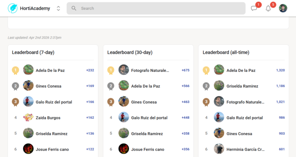Viewport: 296px width, 157px height.
Task: Focus the Search input field
Action: tap(156, 8)
